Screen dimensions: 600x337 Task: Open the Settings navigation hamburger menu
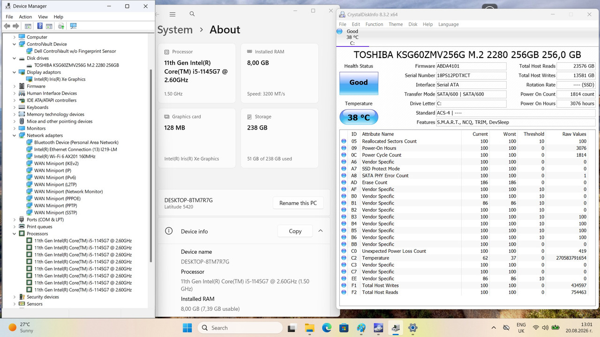click(x=172, y=15)
